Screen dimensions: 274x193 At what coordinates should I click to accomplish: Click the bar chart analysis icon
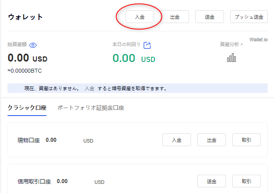pos(231,58)
